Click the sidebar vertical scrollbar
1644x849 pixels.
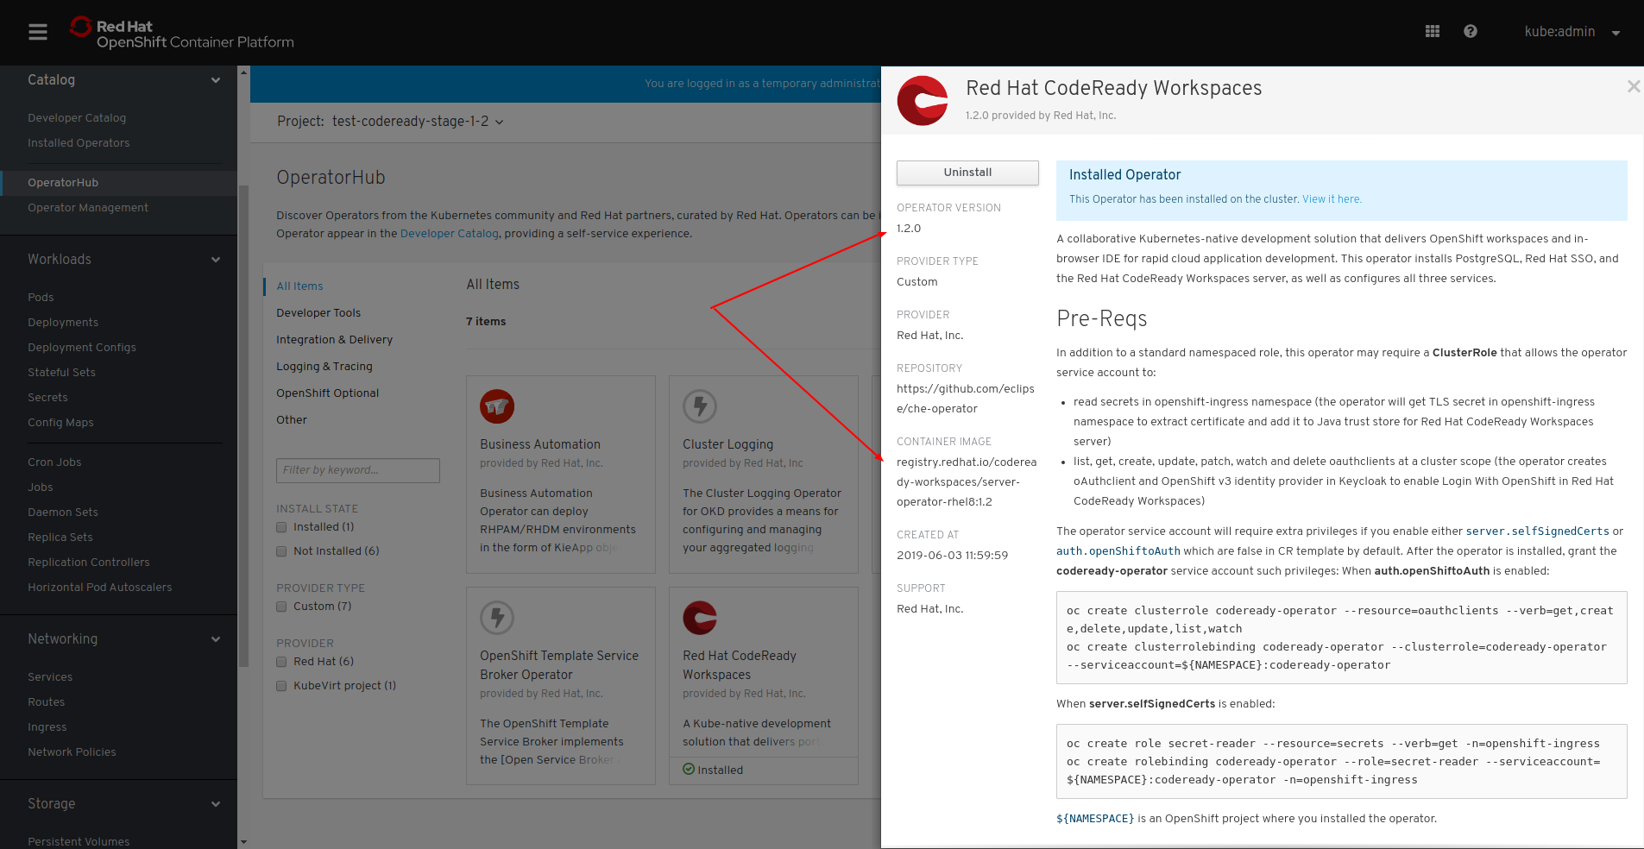click(243, 427)
